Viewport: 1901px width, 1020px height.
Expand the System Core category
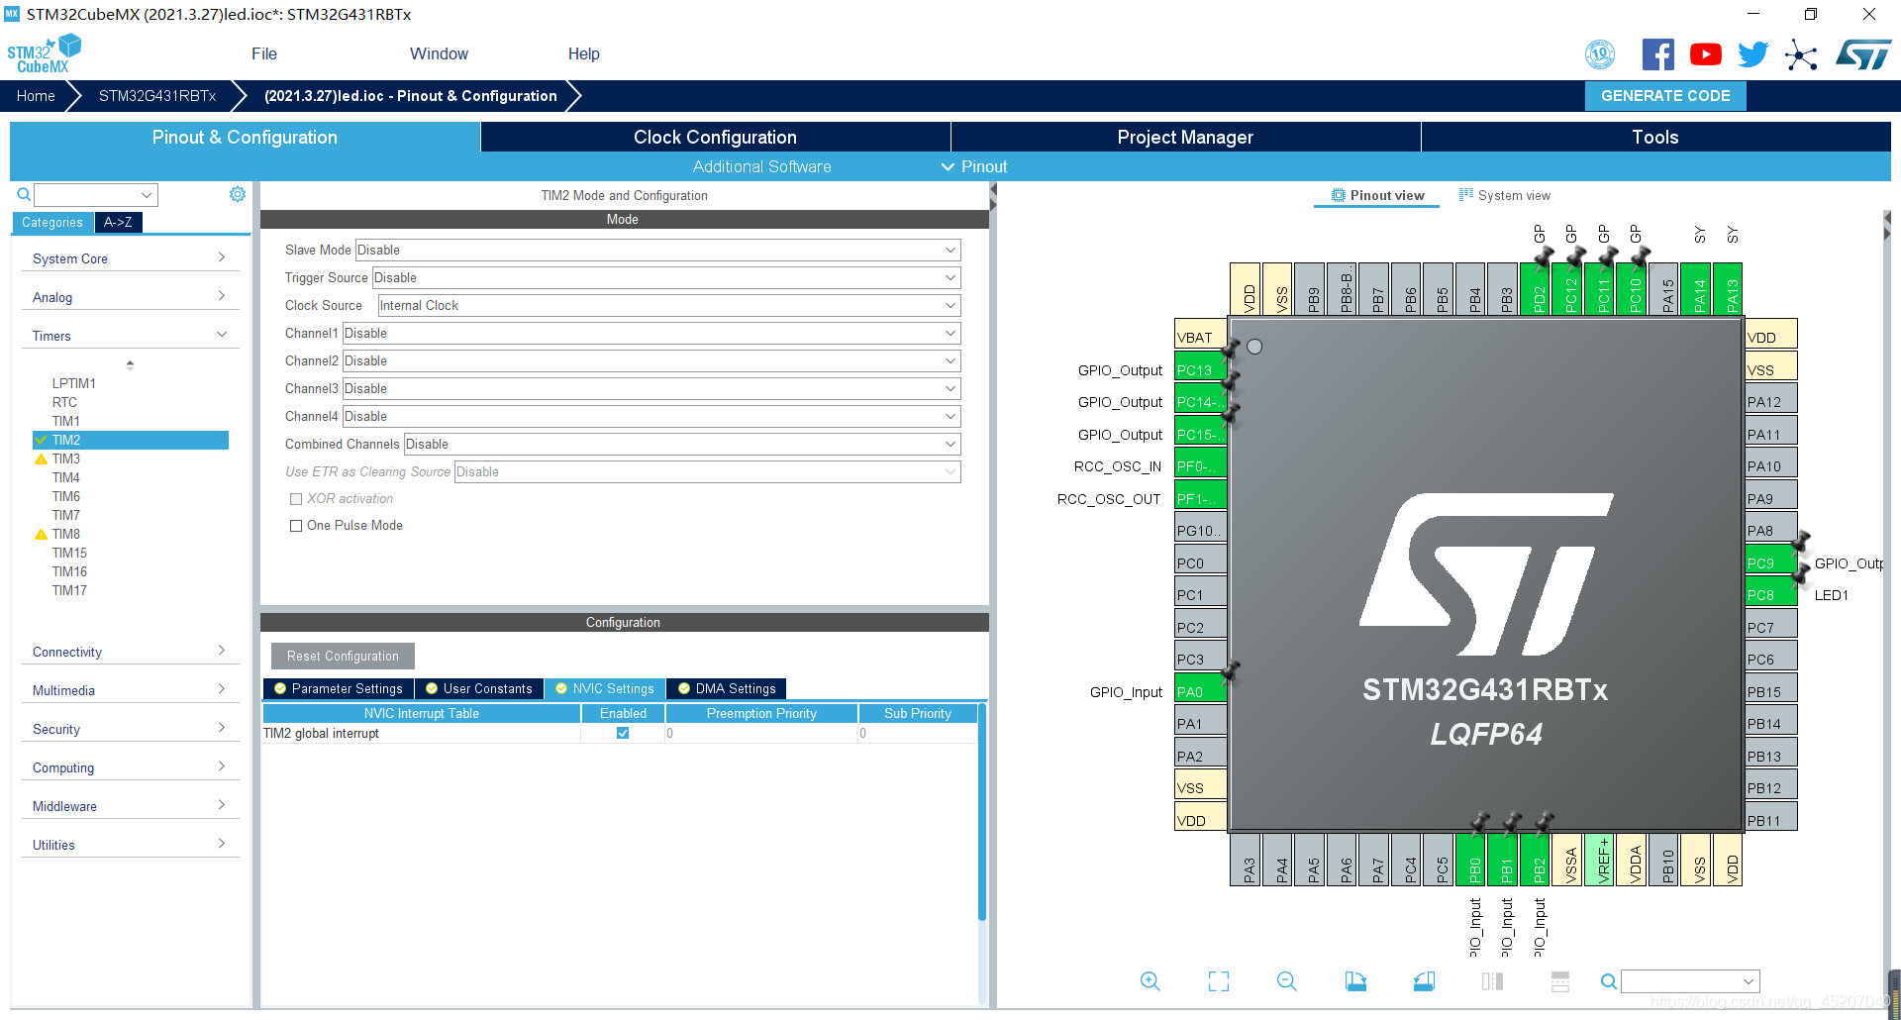[x=130, y=258]
